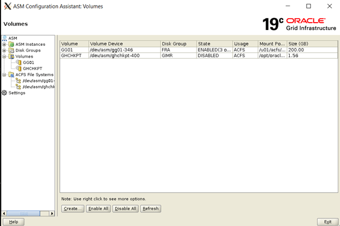
Task: Expand the ASM Instances tree node
Action: pyautogui.click(x=5, y=44)
